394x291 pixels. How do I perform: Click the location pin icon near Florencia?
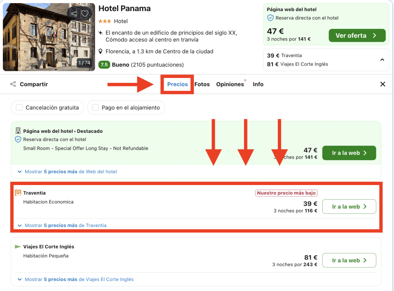(x=101, y=51)
